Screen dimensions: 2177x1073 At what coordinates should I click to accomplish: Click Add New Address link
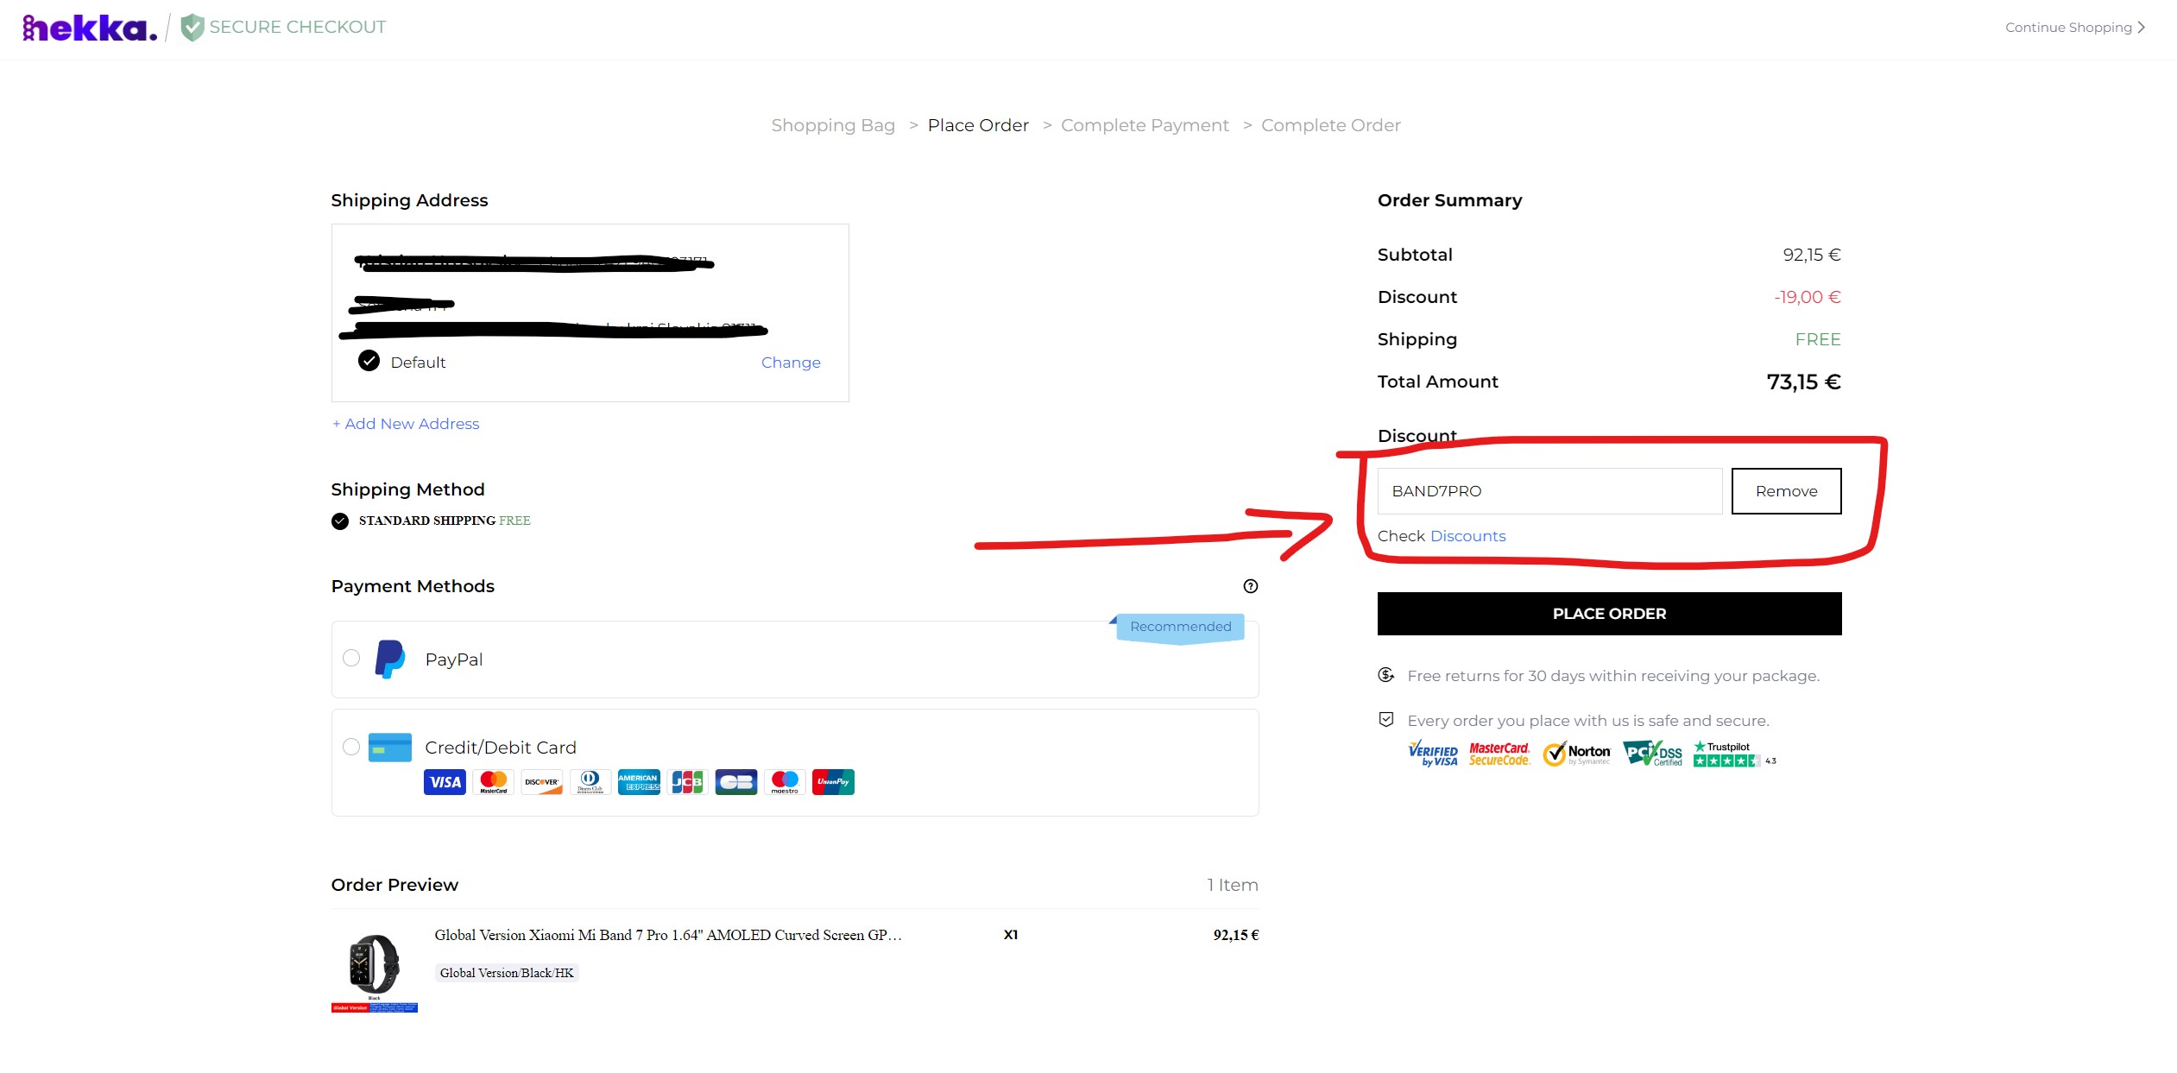tap(406, 424)
